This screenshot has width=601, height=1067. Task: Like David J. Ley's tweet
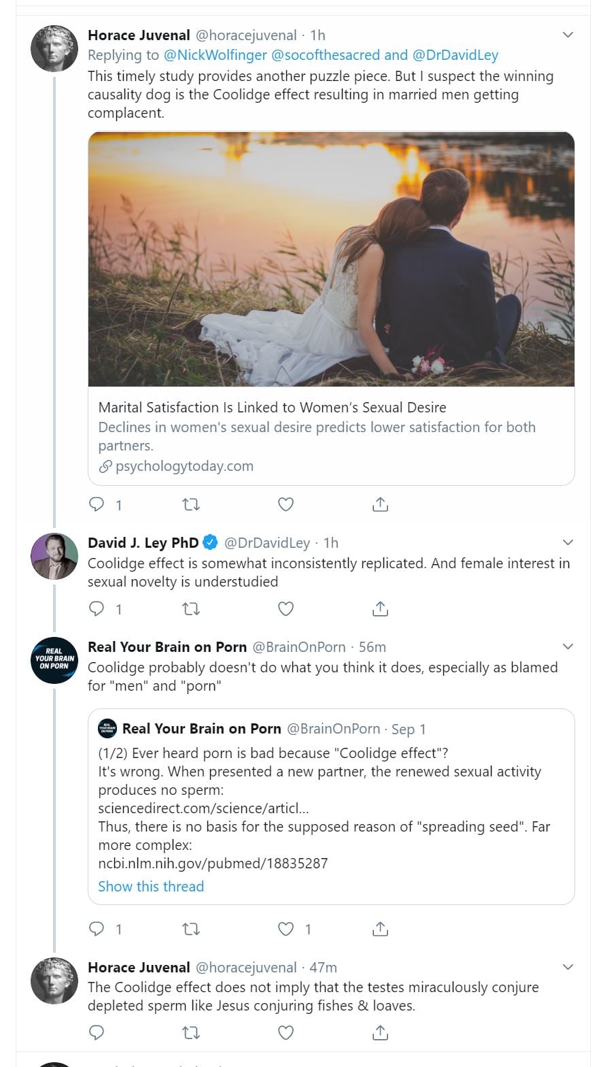pos(286,608)
